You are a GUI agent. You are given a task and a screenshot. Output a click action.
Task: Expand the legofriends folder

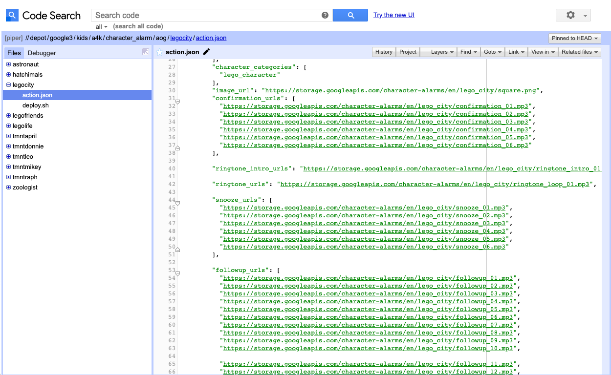(8, 116)
